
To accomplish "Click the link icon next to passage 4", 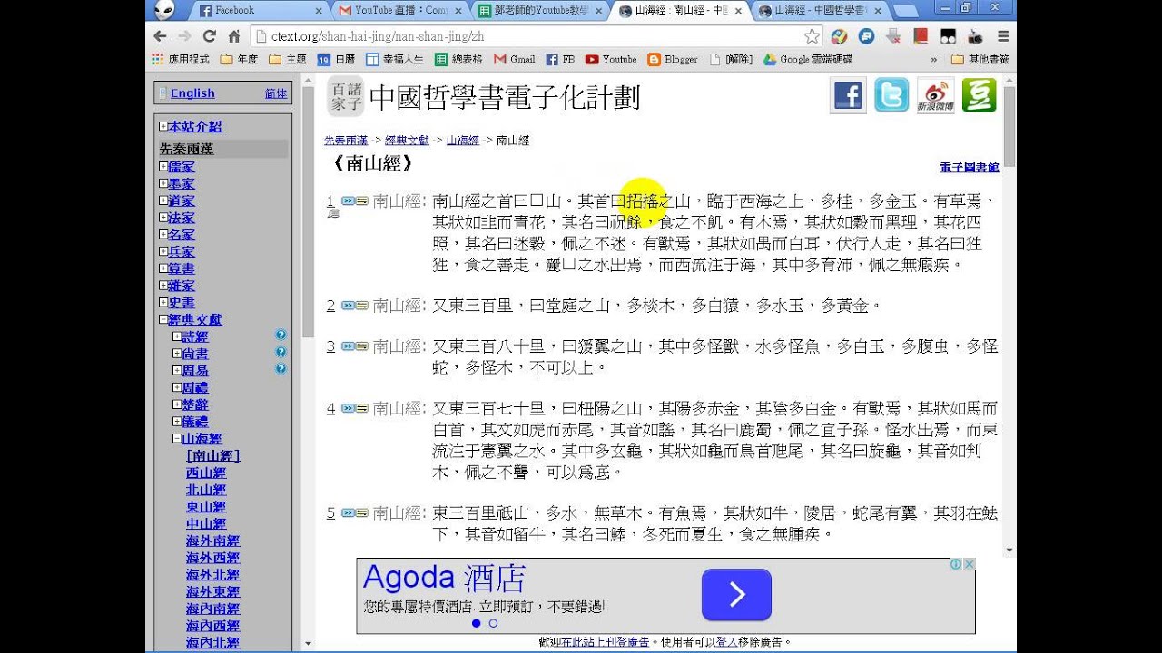I will [354, 409].
